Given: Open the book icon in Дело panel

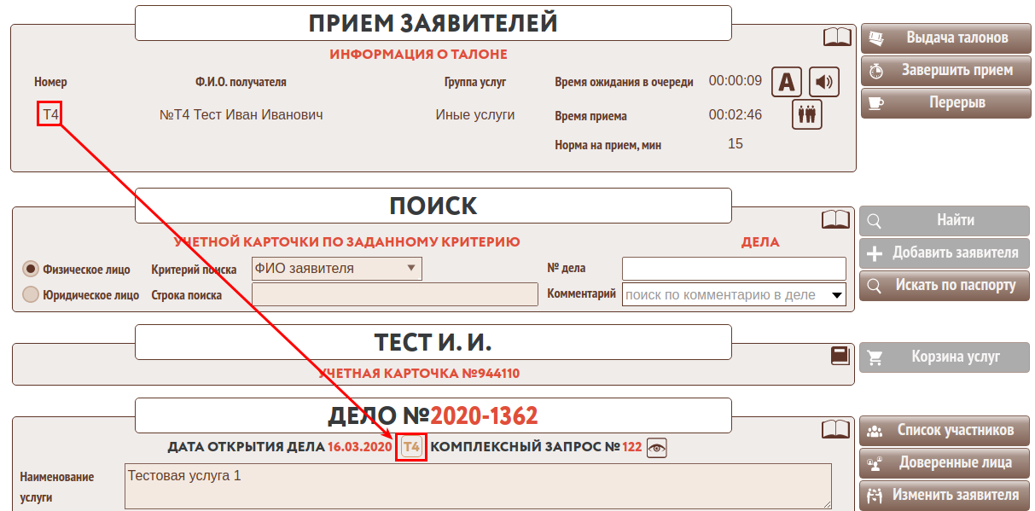Looking at the screenshot, I should point(835,429).
